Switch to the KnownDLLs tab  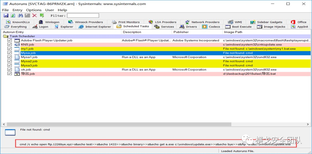click(17, 22)
